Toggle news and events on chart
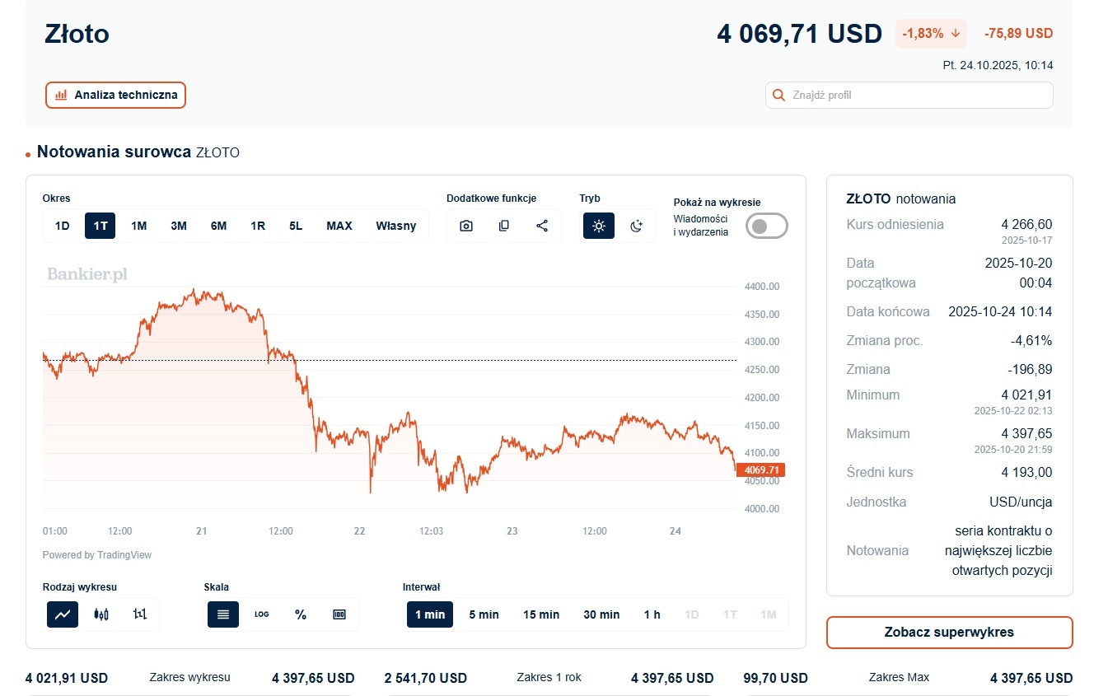The height and width of the screenshot is (696, 1108). [766, 226]
